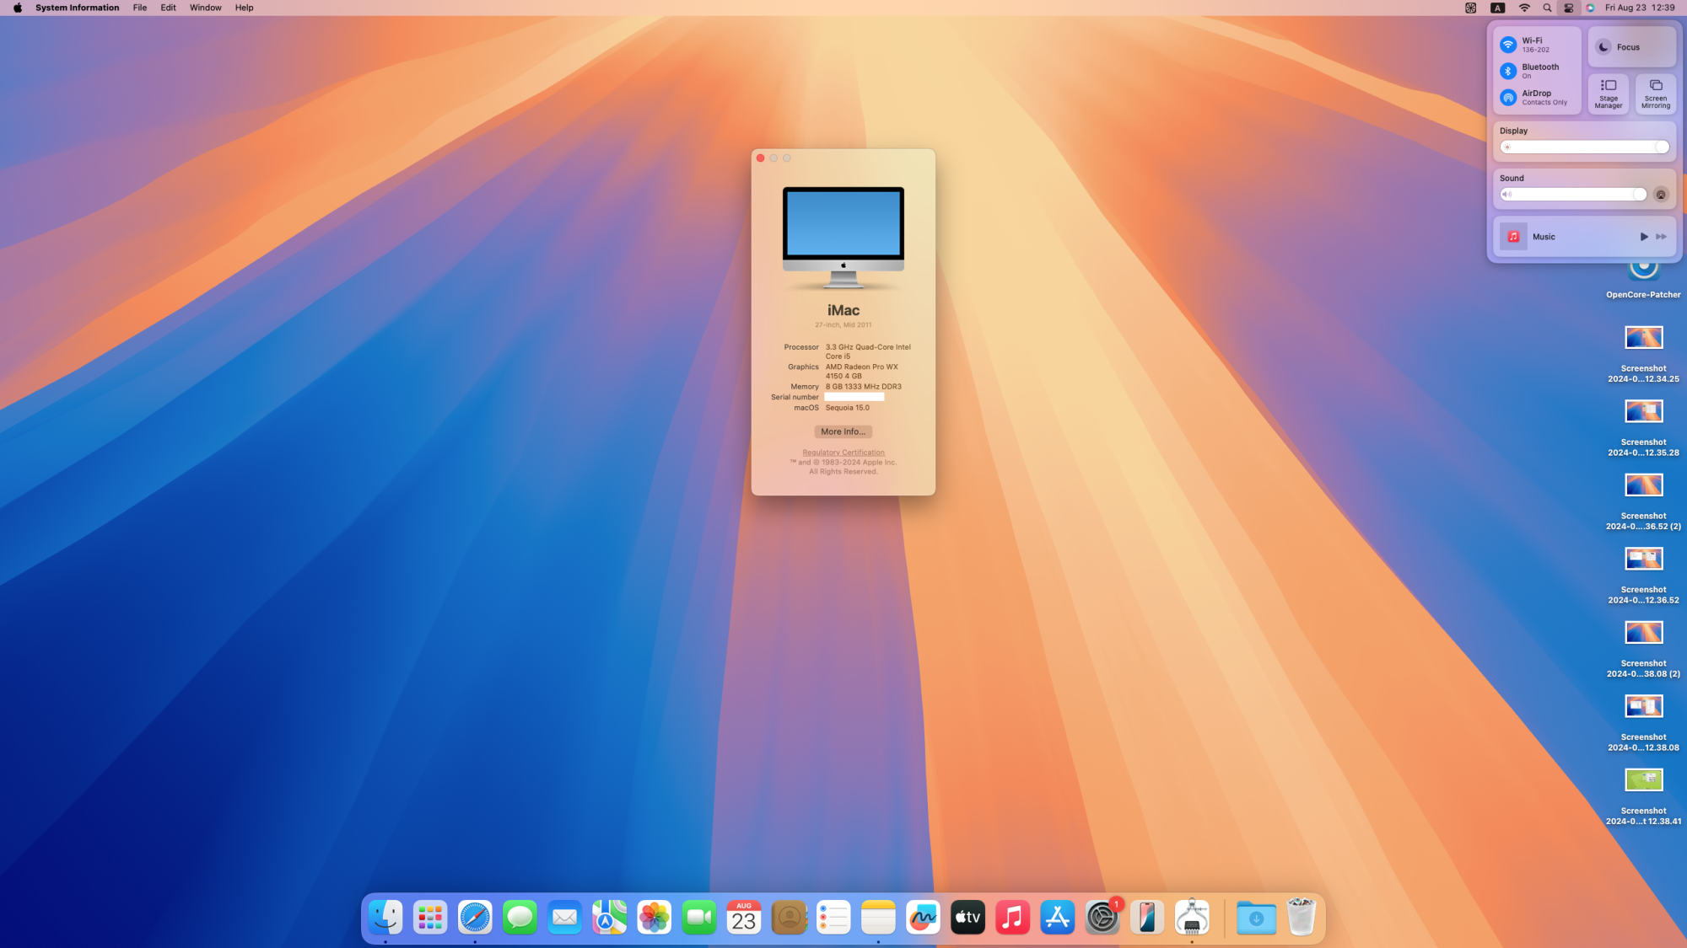The width and height of the screenshot is (1687, 948).
Task: Open Regulatory Certification link
Action: 843,453
